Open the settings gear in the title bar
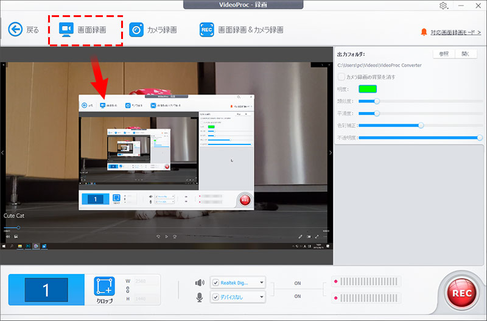The width and height of the screenshot is (487, 321). click(443, 5)
